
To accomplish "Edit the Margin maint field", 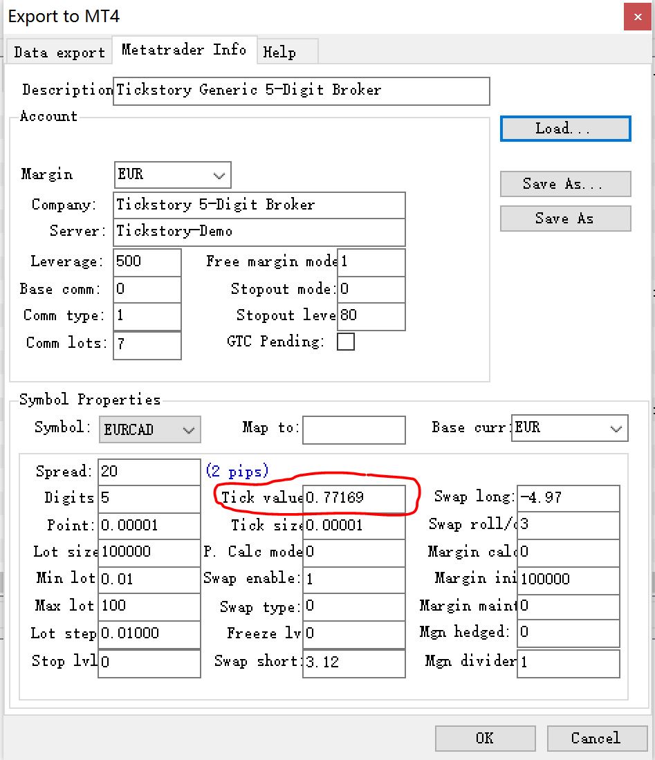I will (x=569, y=606).
